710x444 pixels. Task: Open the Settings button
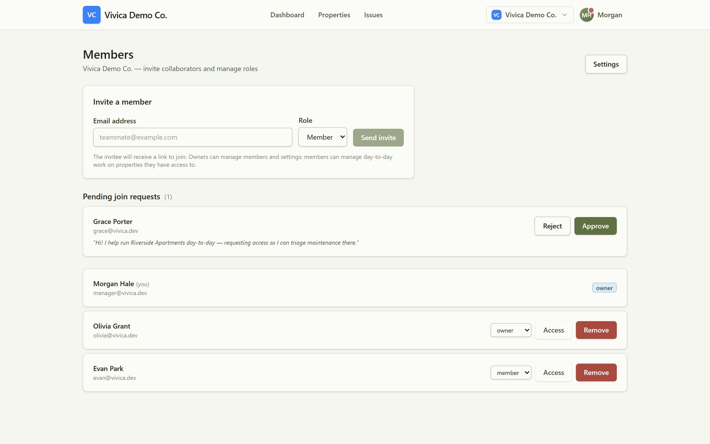coord(606,64)
